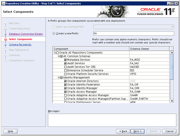This screenshot has height=136, width=180.
Task: Go to the Schema Passwords step
Action: point(20,45)
